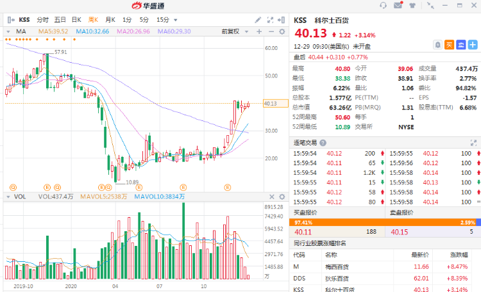Viewport: 481px width, 292px height.
Task: Open the pencil drawing tool
Action: point(258,20)
